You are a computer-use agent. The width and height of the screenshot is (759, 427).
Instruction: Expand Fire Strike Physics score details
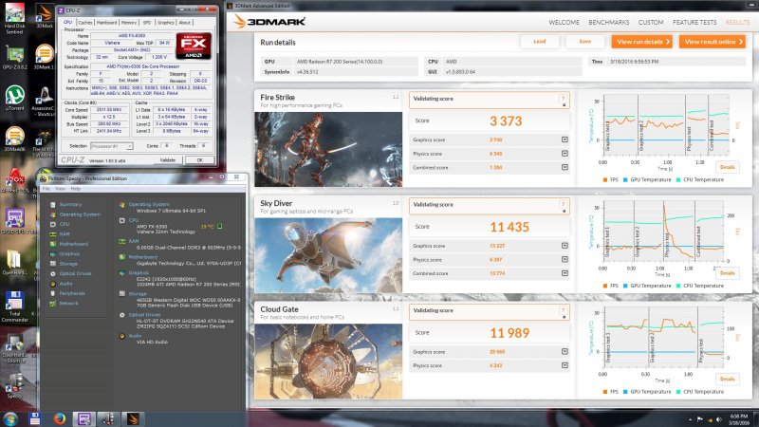pyautogui.click(x=565, y=154)
